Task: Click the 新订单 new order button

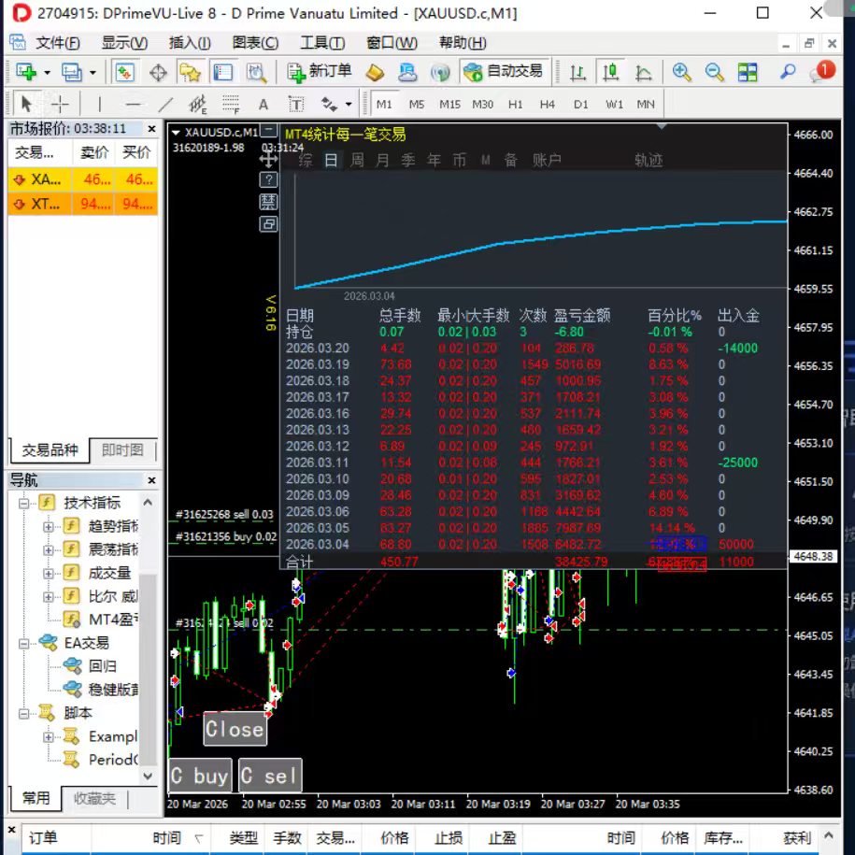Action: coord(320,71)
